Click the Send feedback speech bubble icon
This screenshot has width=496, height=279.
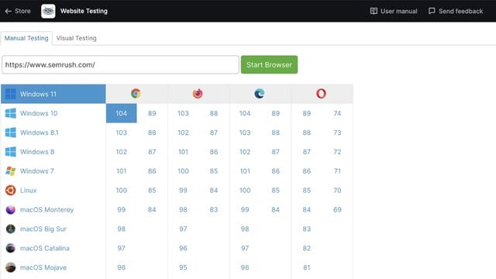pos(432,11)
